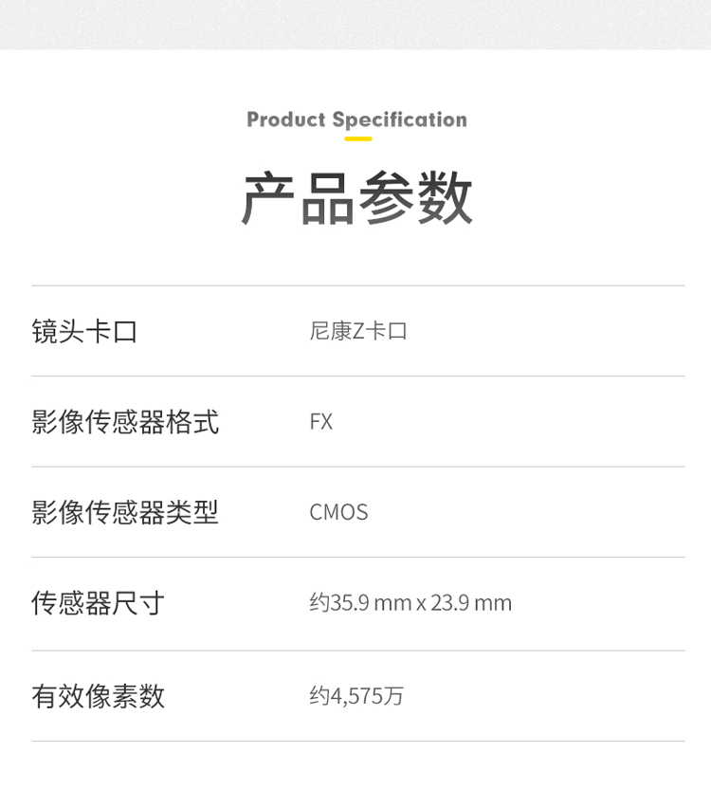Click the 参数 characters in the title

point(415,198)
